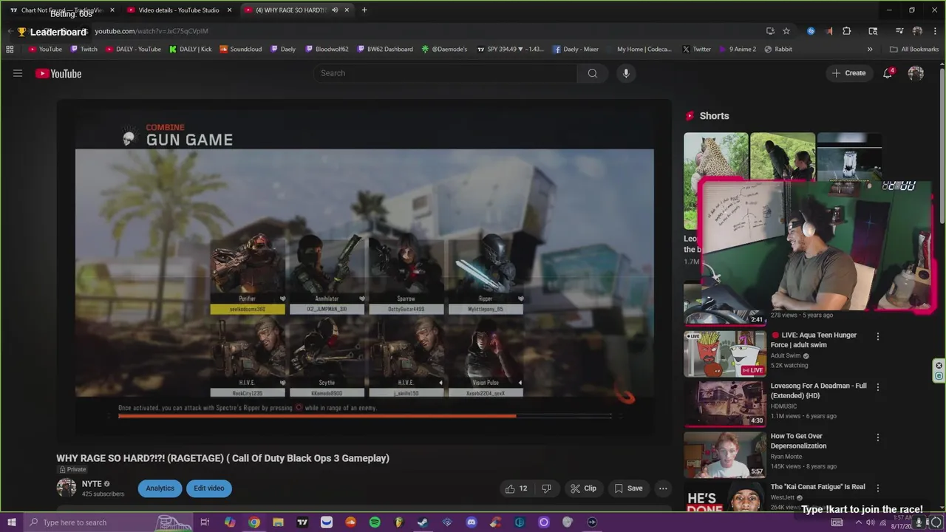
Task: Click the search magnifier button
Action: pos(592,73)
